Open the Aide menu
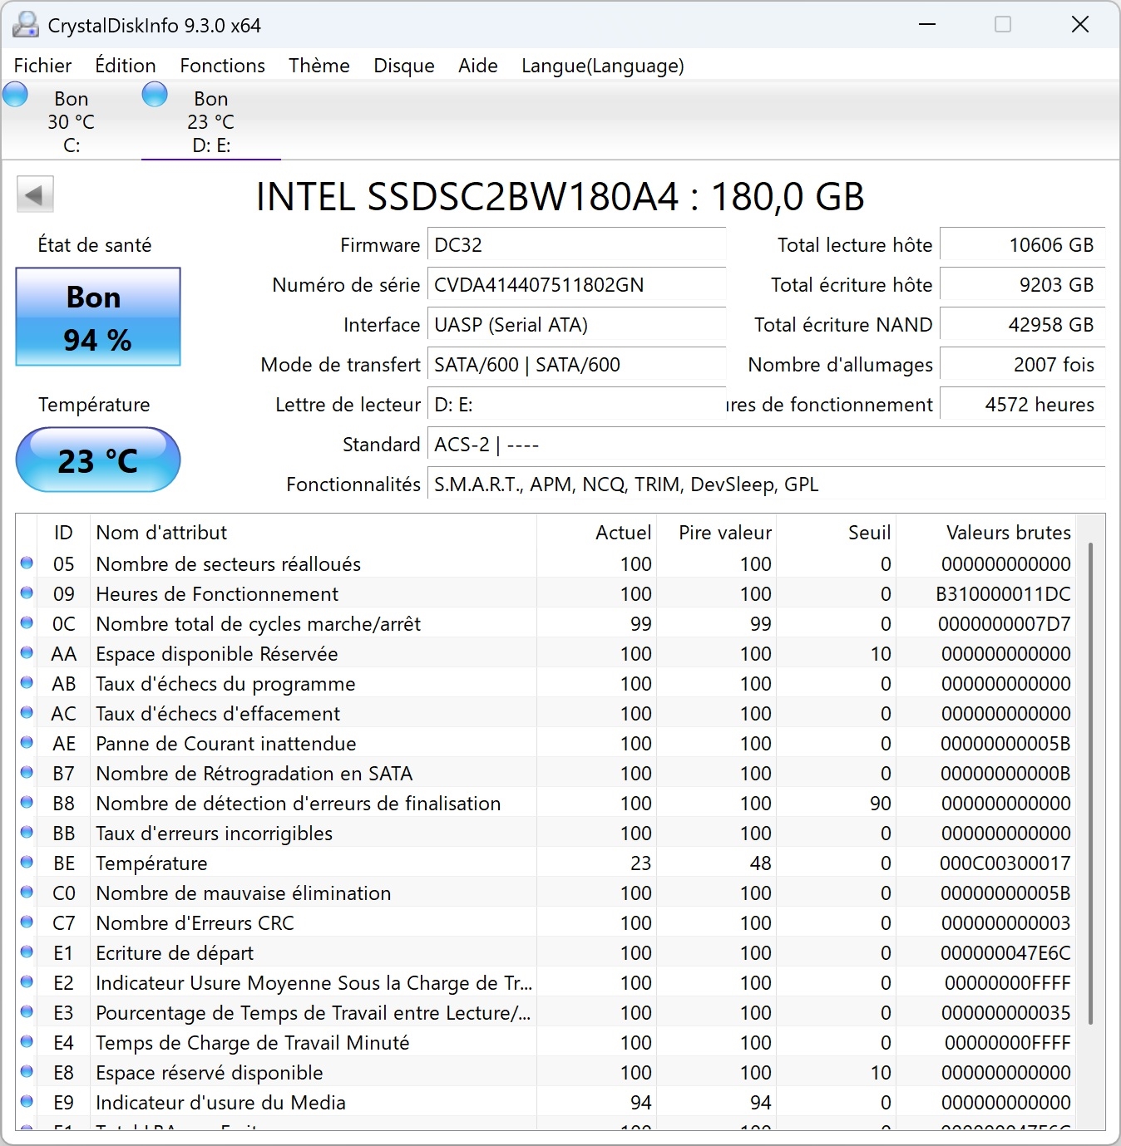Screen dimensions: 1121x1146 pos(478,66)
